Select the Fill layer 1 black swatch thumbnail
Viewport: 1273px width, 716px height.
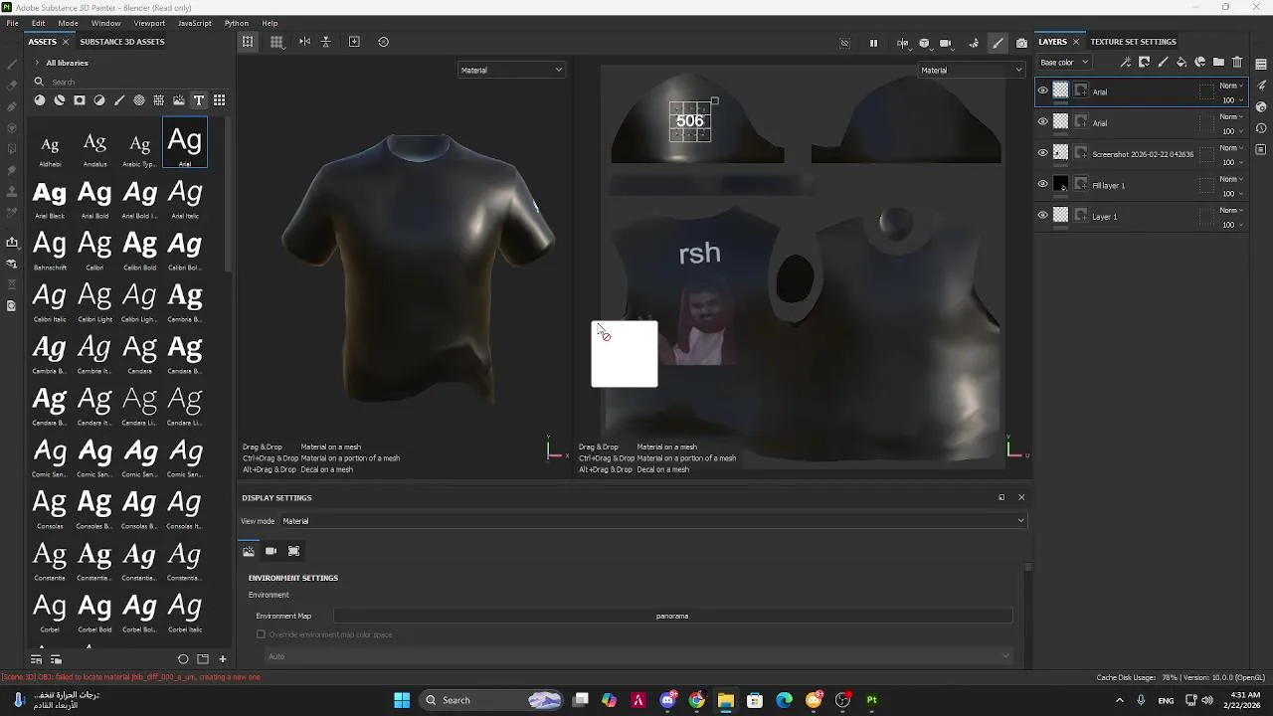[1061, 185]
